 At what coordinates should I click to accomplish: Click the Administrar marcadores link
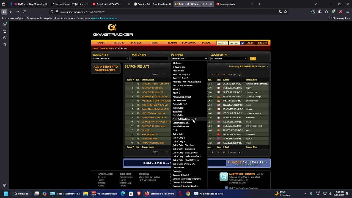105,18
